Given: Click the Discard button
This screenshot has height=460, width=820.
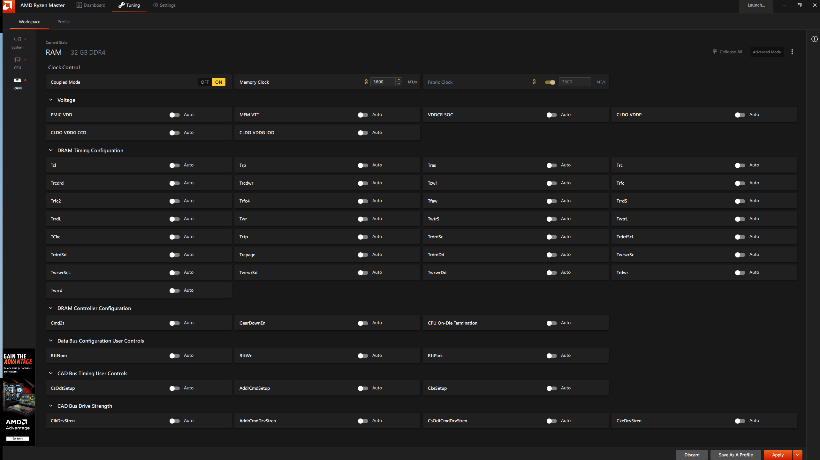Looking at the screenshot, I should (x=692, y=455).
